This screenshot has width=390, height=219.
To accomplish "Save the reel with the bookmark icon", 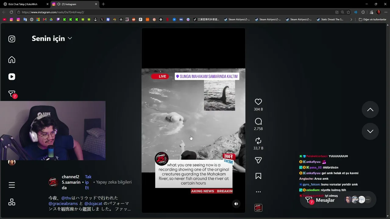I will pos(258,176).
